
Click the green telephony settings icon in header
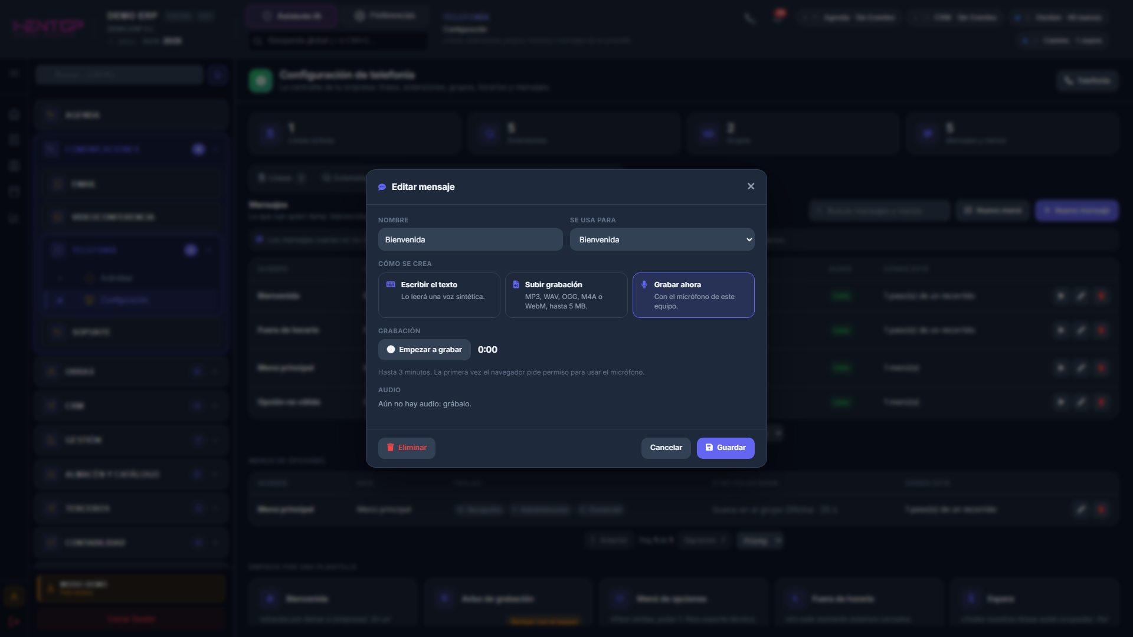click(x=261, y=81)
